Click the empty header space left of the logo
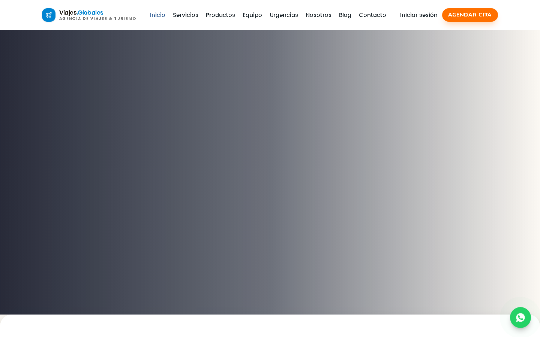This screenshot has height=337, width=540. click(x=21, y=15)
